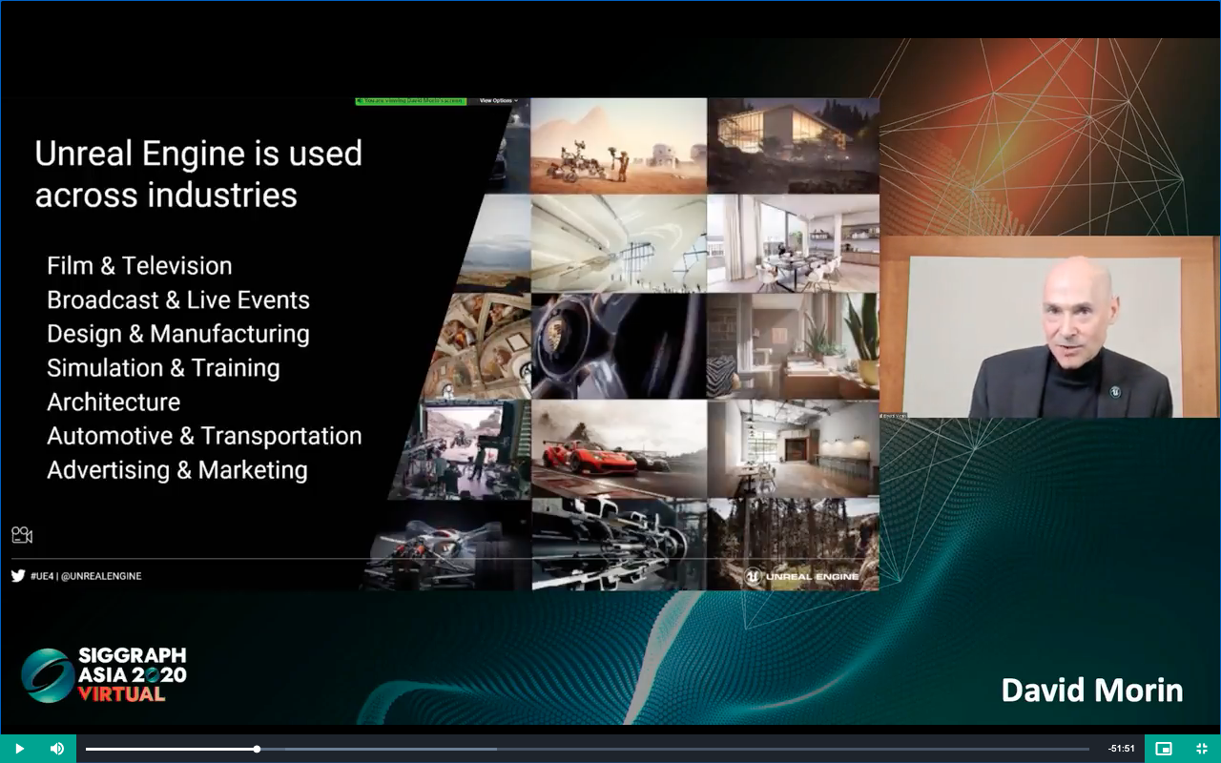Click the #UE4 | @UNREALENGINE handle text
Image resolution: width=1221 pixels, height=763 pixels.
pos(86,576)
